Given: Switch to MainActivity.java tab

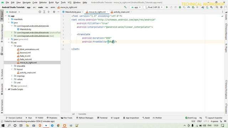Looking at the screenshot, I should [73, 12].
